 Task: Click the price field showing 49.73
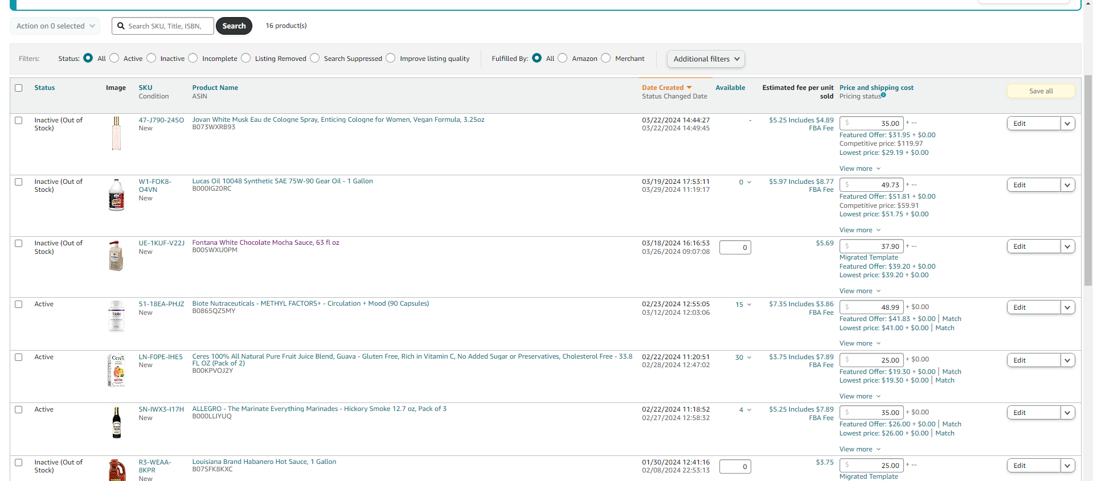tap(871, 185)
